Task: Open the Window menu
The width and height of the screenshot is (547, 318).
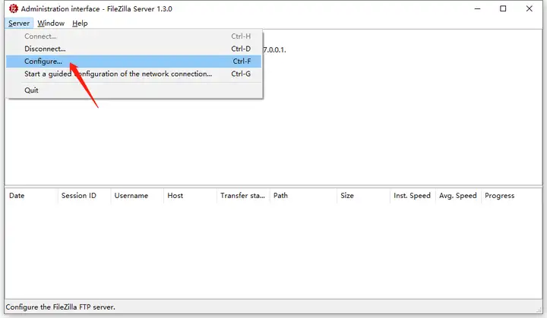Action: (x=51, y=24)
